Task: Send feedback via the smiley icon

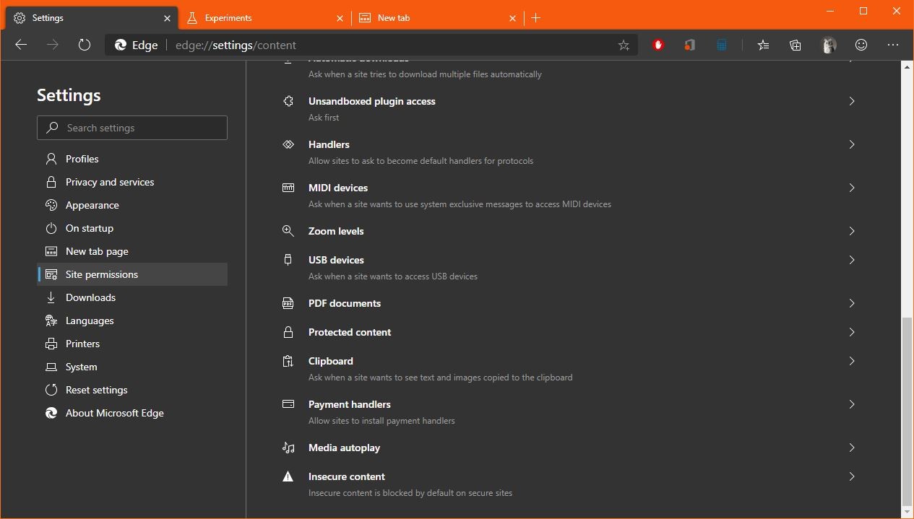Action: 861,44
